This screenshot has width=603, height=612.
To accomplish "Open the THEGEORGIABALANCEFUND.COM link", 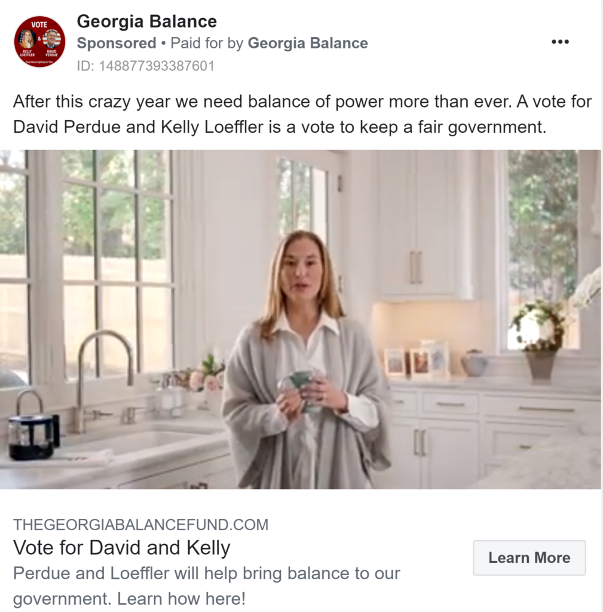I will click(x=140, y=525).
